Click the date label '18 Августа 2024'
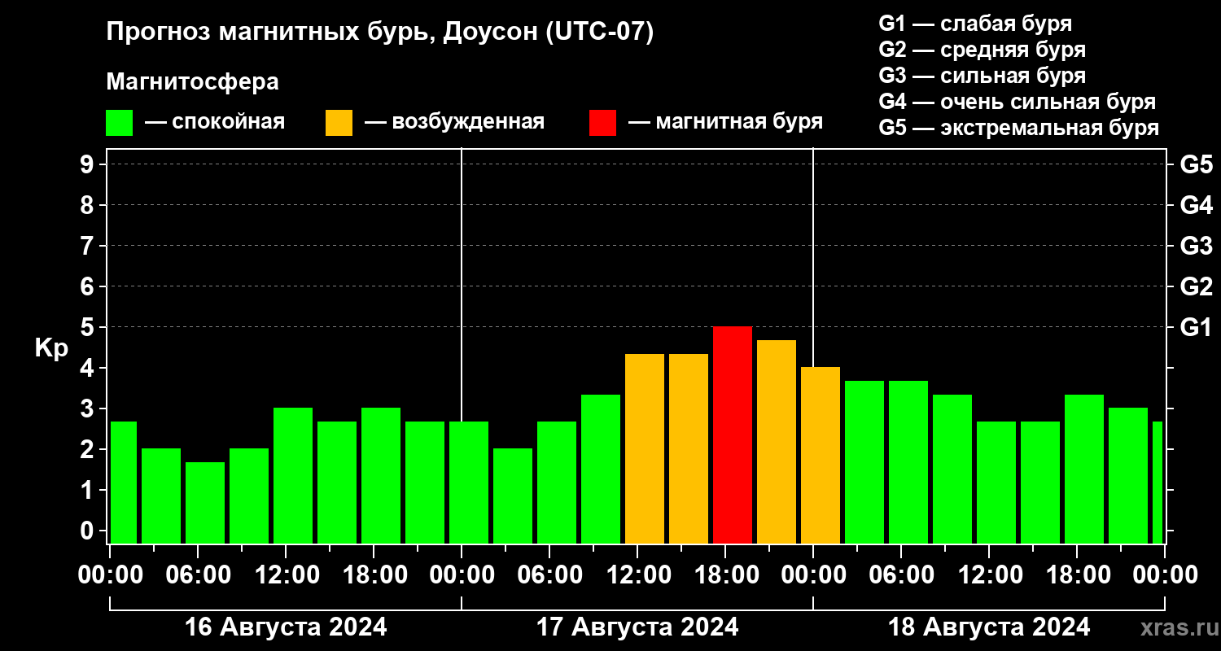This screenshot has width=1221, height=651. pyautogui.click(x=989, y=627)
